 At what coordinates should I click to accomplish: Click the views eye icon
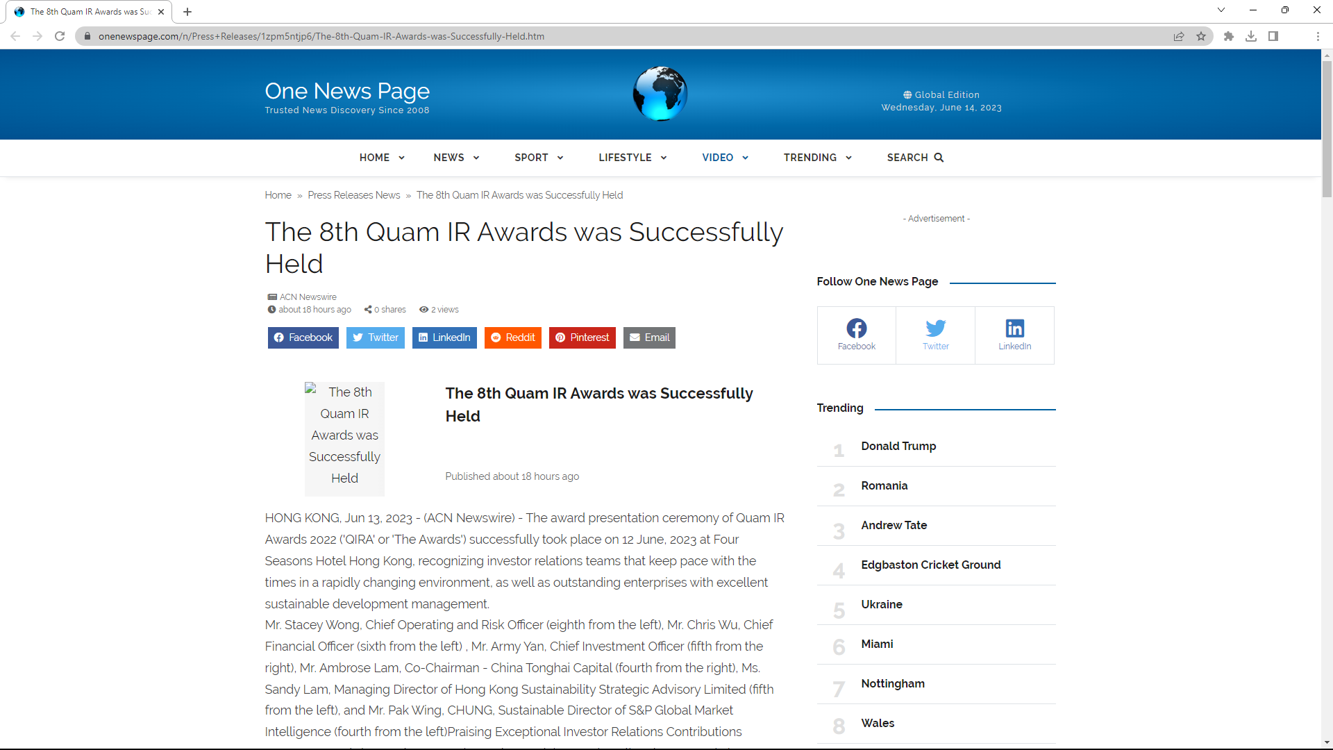point(424,310)
